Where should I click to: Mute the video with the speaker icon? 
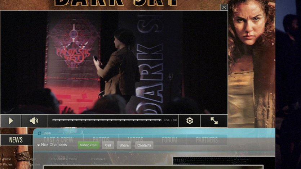point(34,121)
